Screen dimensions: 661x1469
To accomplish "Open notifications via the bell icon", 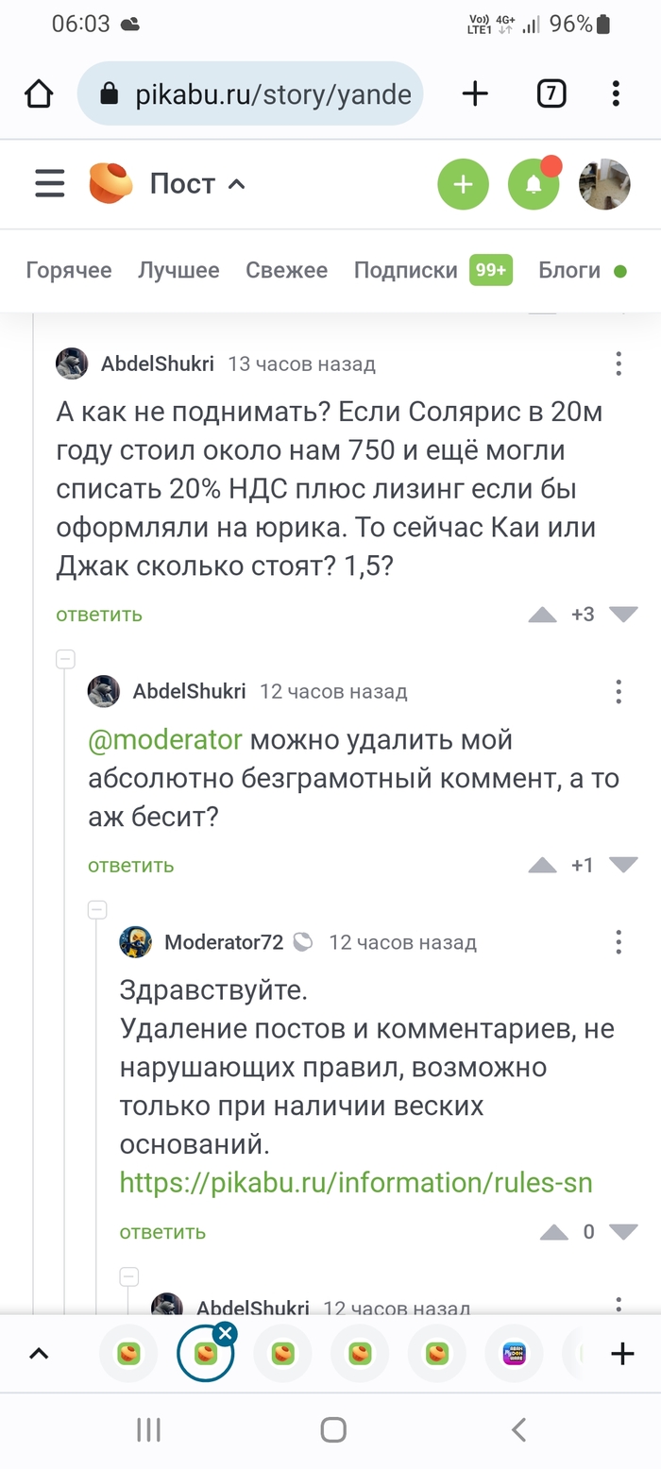I will click(534, 184).
